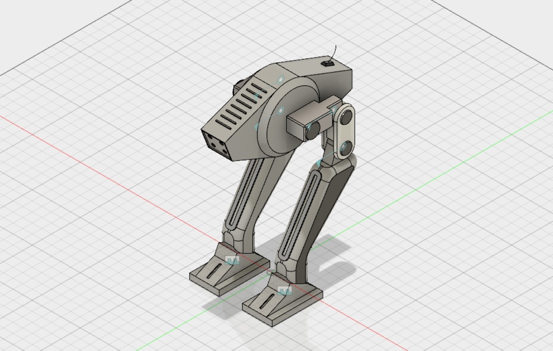Select the slot on the rear foot
Image resolution: width=553 pixels, height=351 pixels.
(x=214, y=271)
